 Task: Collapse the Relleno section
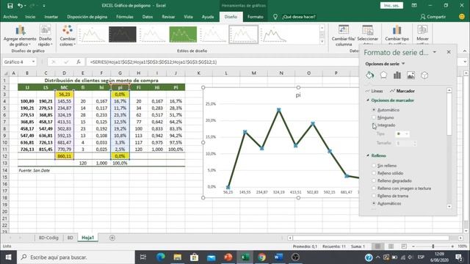(368, 155)
